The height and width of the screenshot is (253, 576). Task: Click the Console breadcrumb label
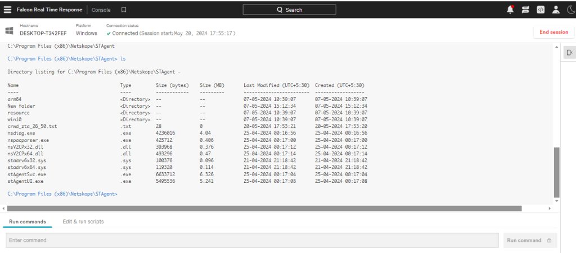point(101,10)
